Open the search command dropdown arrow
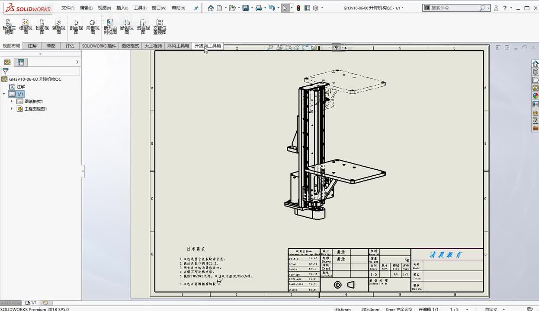 pos(489,8)
